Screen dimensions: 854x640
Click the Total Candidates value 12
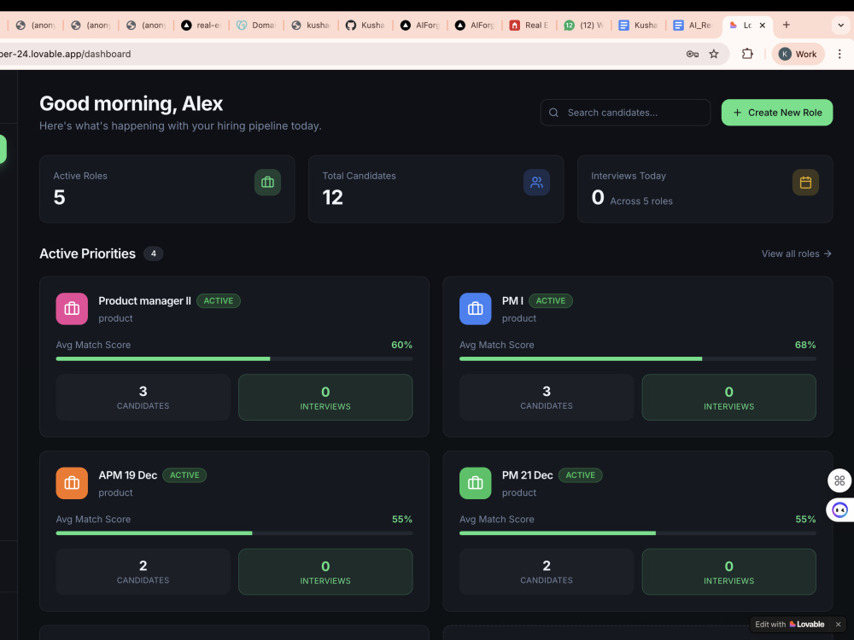pos(333,197)
